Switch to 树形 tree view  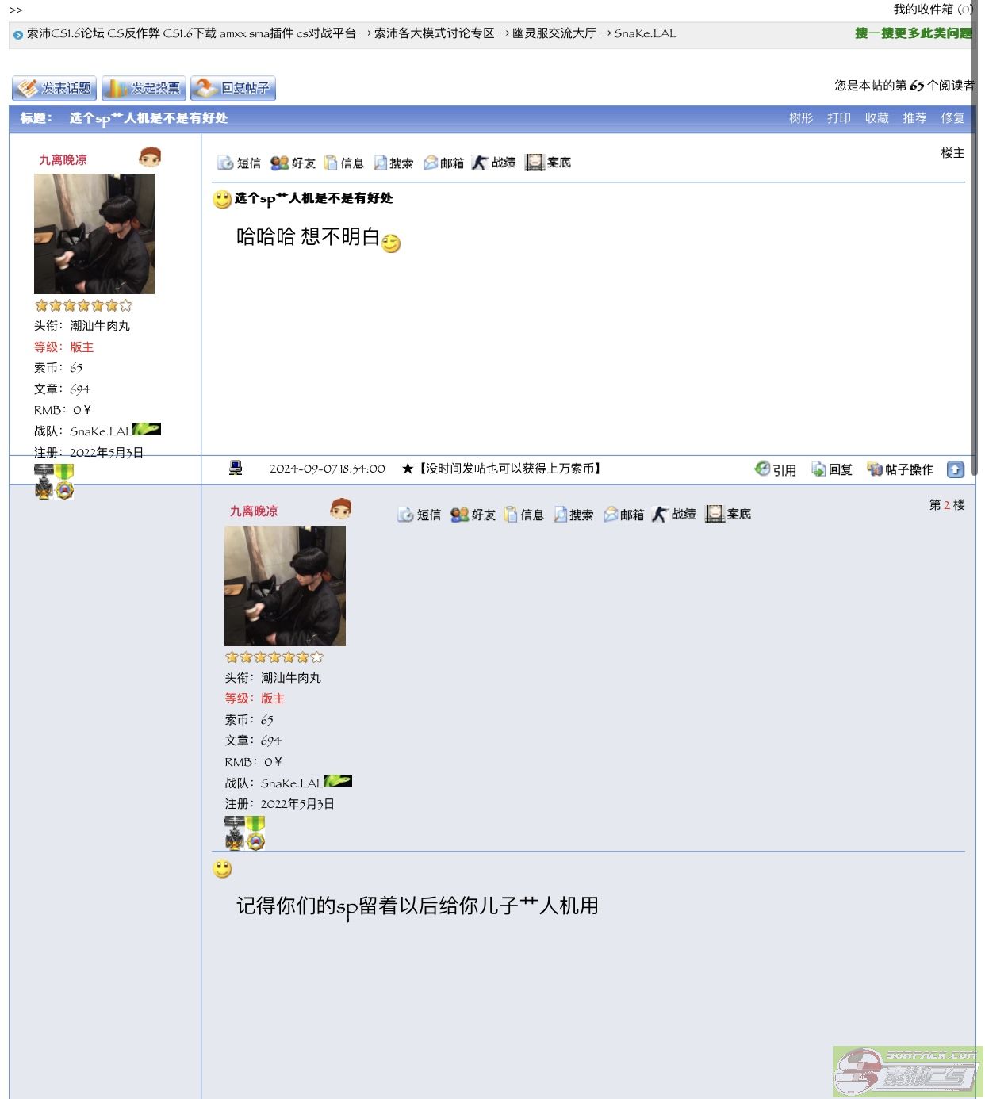coord(801,118)
